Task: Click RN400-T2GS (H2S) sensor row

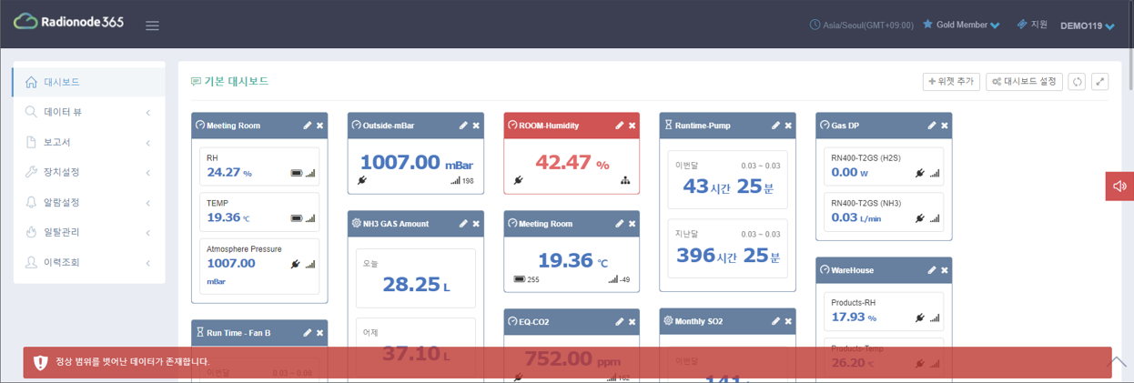Action: click(884, 166)
